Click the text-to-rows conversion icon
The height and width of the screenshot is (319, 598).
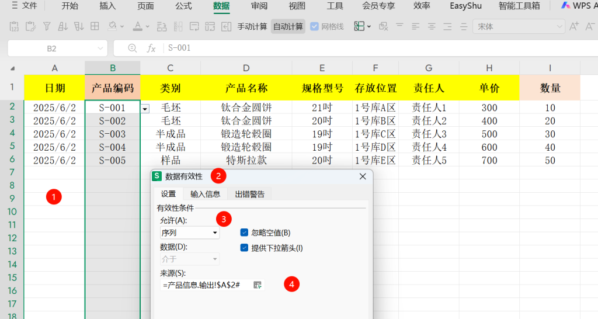162,26
